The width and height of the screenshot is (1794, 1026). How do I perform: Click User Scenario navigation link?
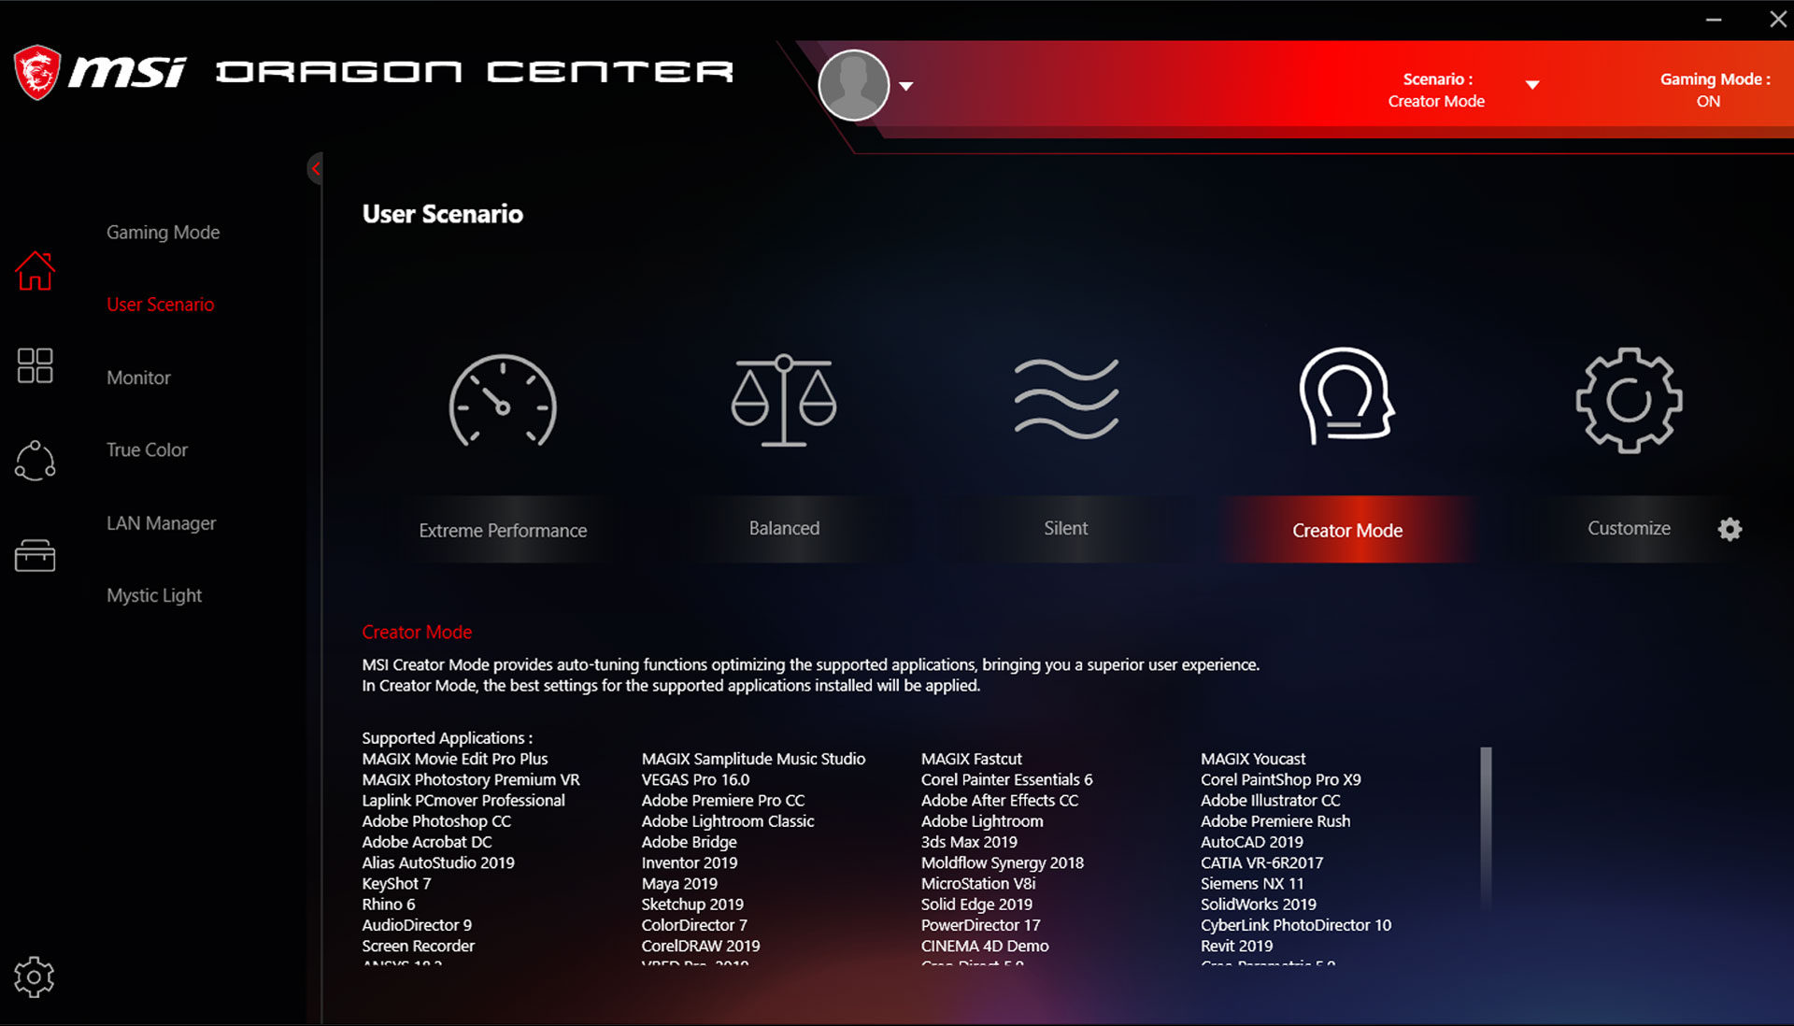158,305
